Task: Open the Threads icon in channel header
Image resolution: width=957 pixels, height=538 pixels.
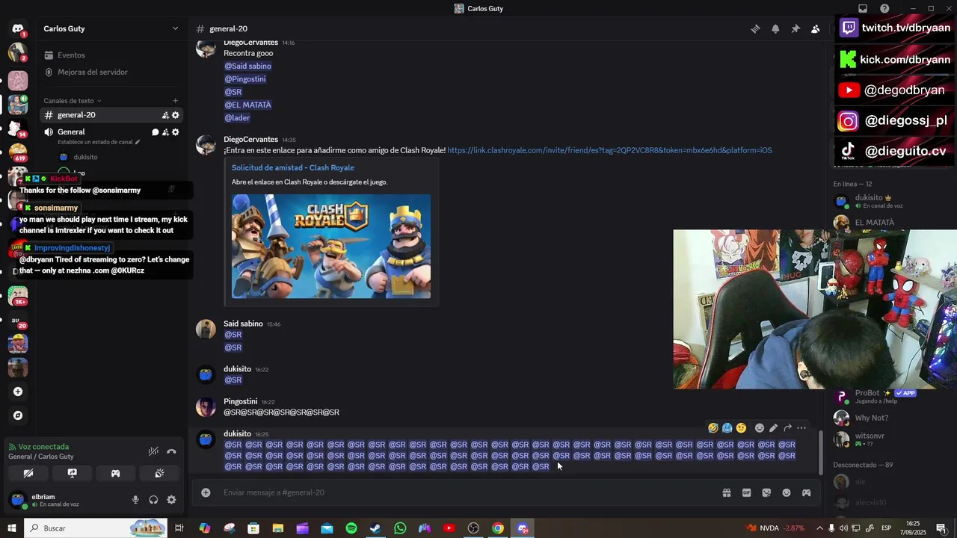Action: (755, 28)
